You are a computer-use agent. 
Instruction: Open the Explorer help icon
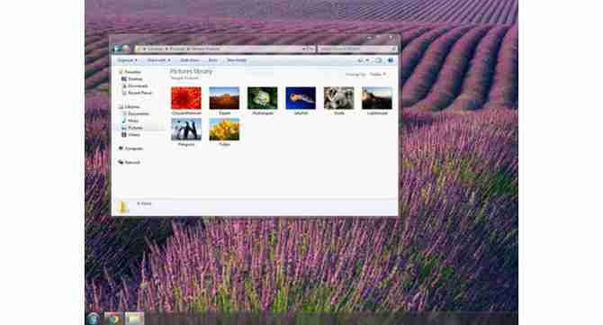[x=391, y=60]
